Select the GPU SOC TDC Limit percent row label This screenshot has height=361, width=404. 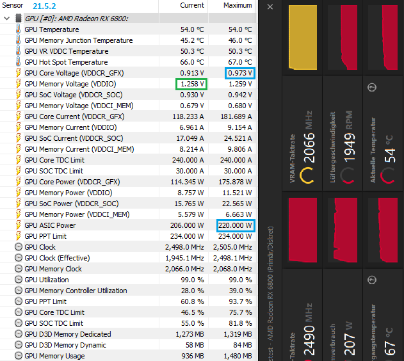click(x=54, y=323)
